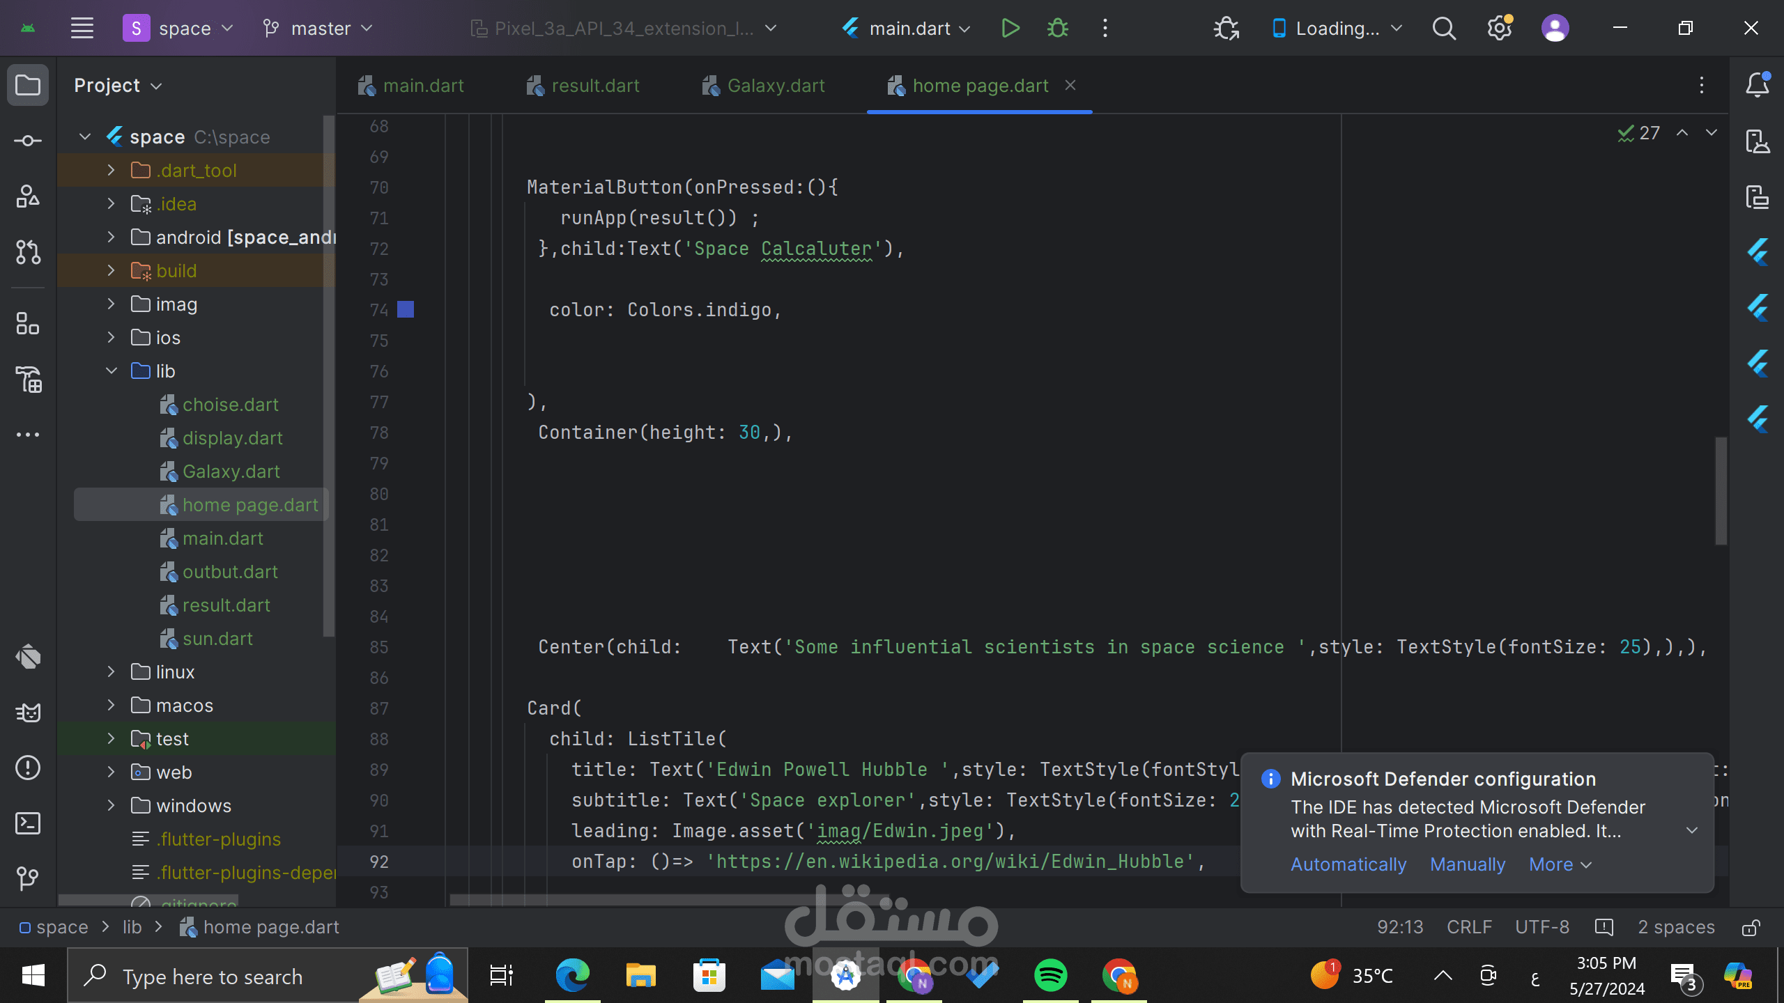
Task: Open the user account avatar
Action: coord(1555,29)
